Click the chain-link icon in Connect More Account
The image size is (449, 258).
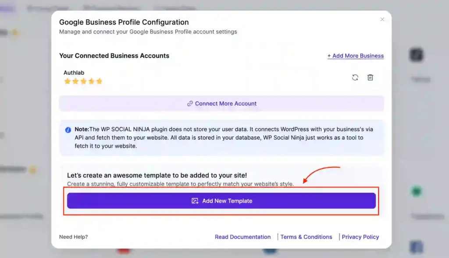(x=190, y=103)
